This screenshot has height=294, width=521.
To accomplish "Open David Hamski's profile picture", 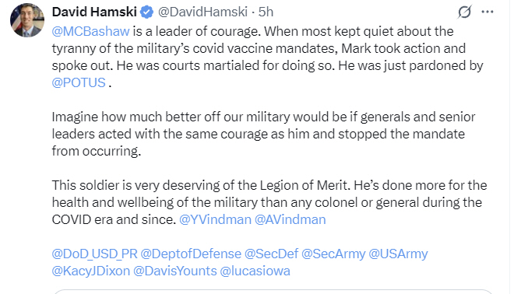I will click(27, 20).
